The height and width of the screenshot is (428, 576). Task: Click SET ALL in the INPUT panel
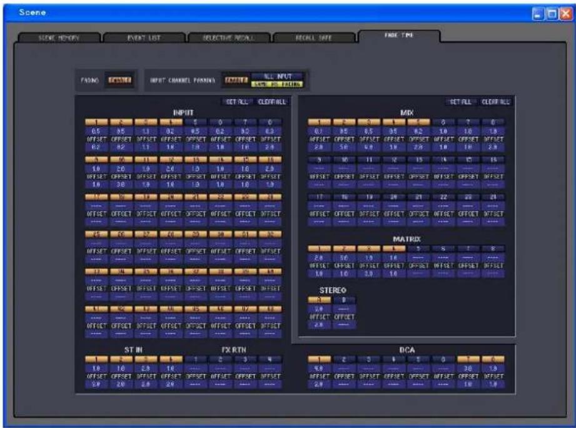pyautogui.click(x=237, y=102)
